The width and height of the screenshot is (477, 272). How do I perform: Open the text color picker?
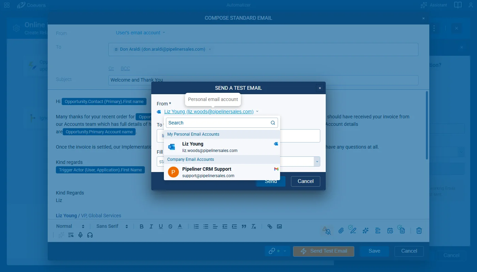tap(180, 226)
